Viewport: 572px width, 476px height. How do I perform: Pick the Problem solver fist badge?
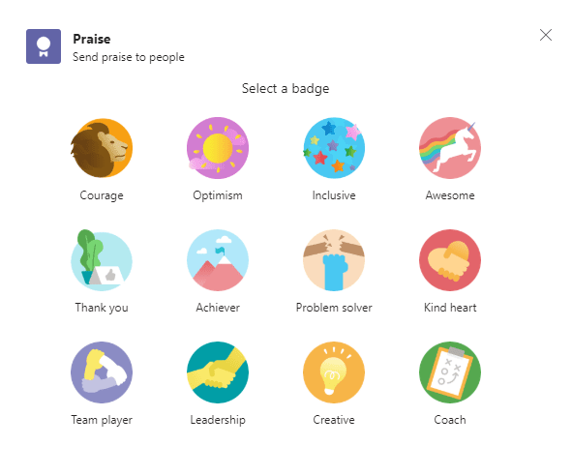[x=334, y=260]
